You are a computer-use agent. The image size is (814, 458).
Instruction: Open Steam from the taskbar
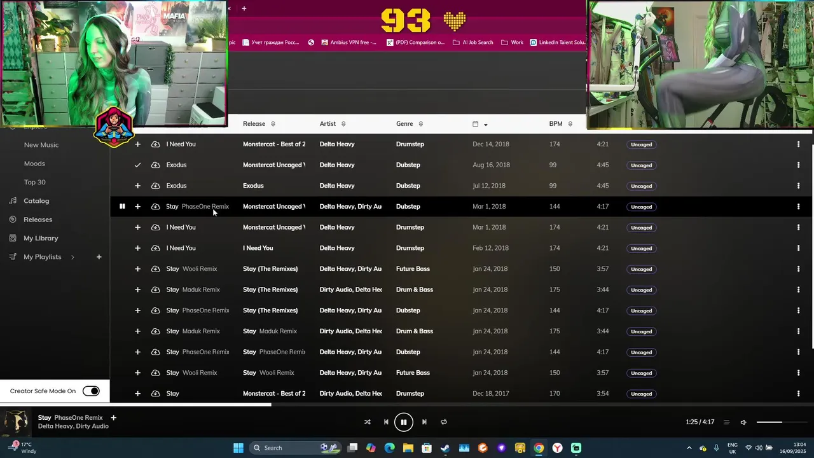coord(445,448)
